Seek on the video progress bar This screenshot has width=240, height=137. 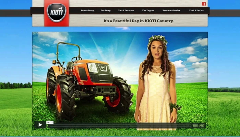pyautogui.click(x=120, y=126)
